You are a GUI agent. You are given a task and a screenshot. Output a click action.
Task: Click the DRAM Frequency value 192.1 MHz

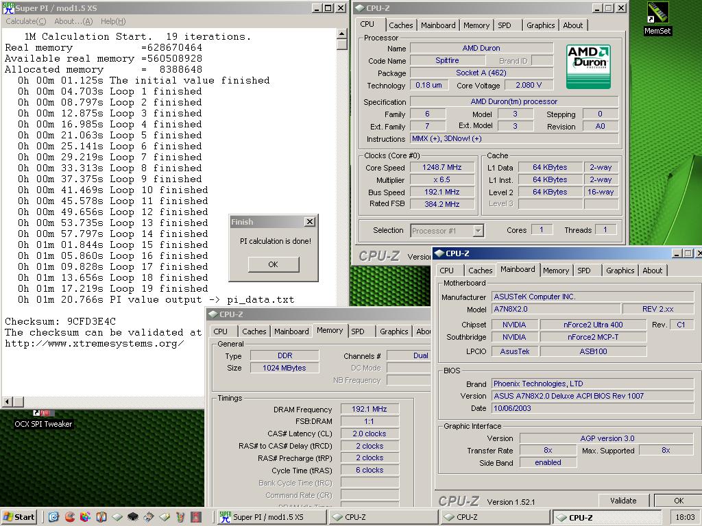(370, 410)
